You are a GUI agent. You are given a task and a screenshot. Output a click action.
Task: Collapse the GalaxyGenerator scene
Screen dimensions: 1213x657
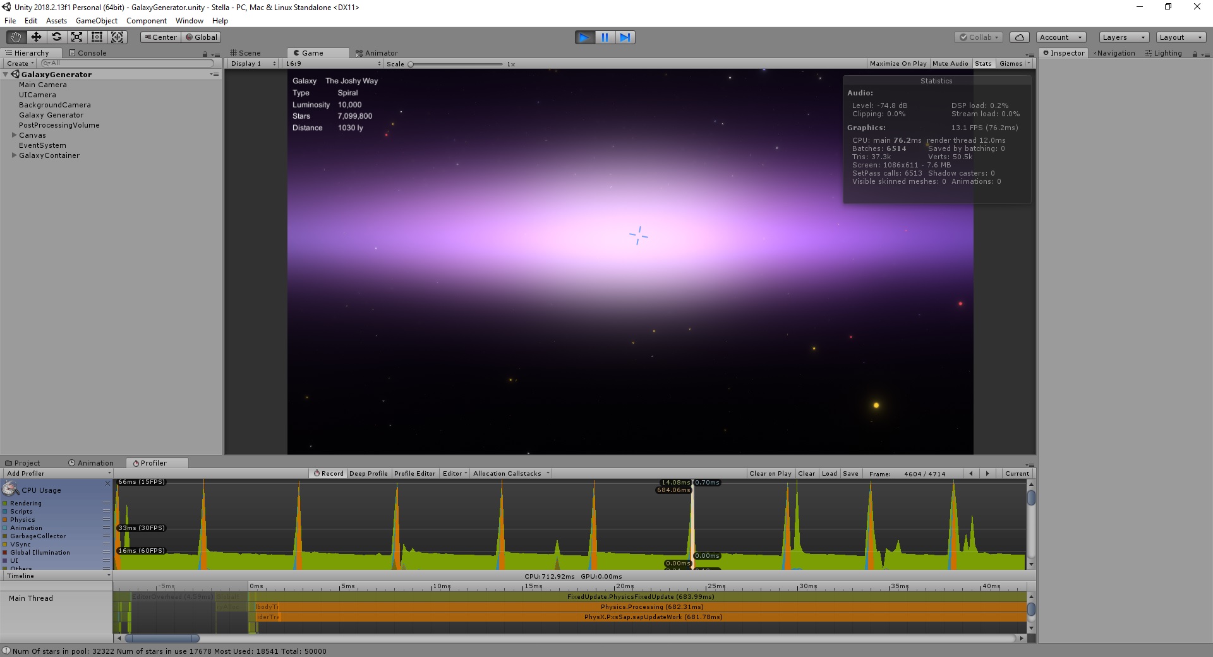(6, 75)
